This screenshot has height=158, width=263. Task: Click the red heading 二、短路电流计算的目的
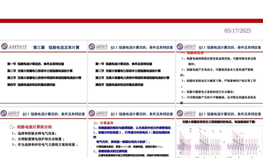tap(31, 127)
